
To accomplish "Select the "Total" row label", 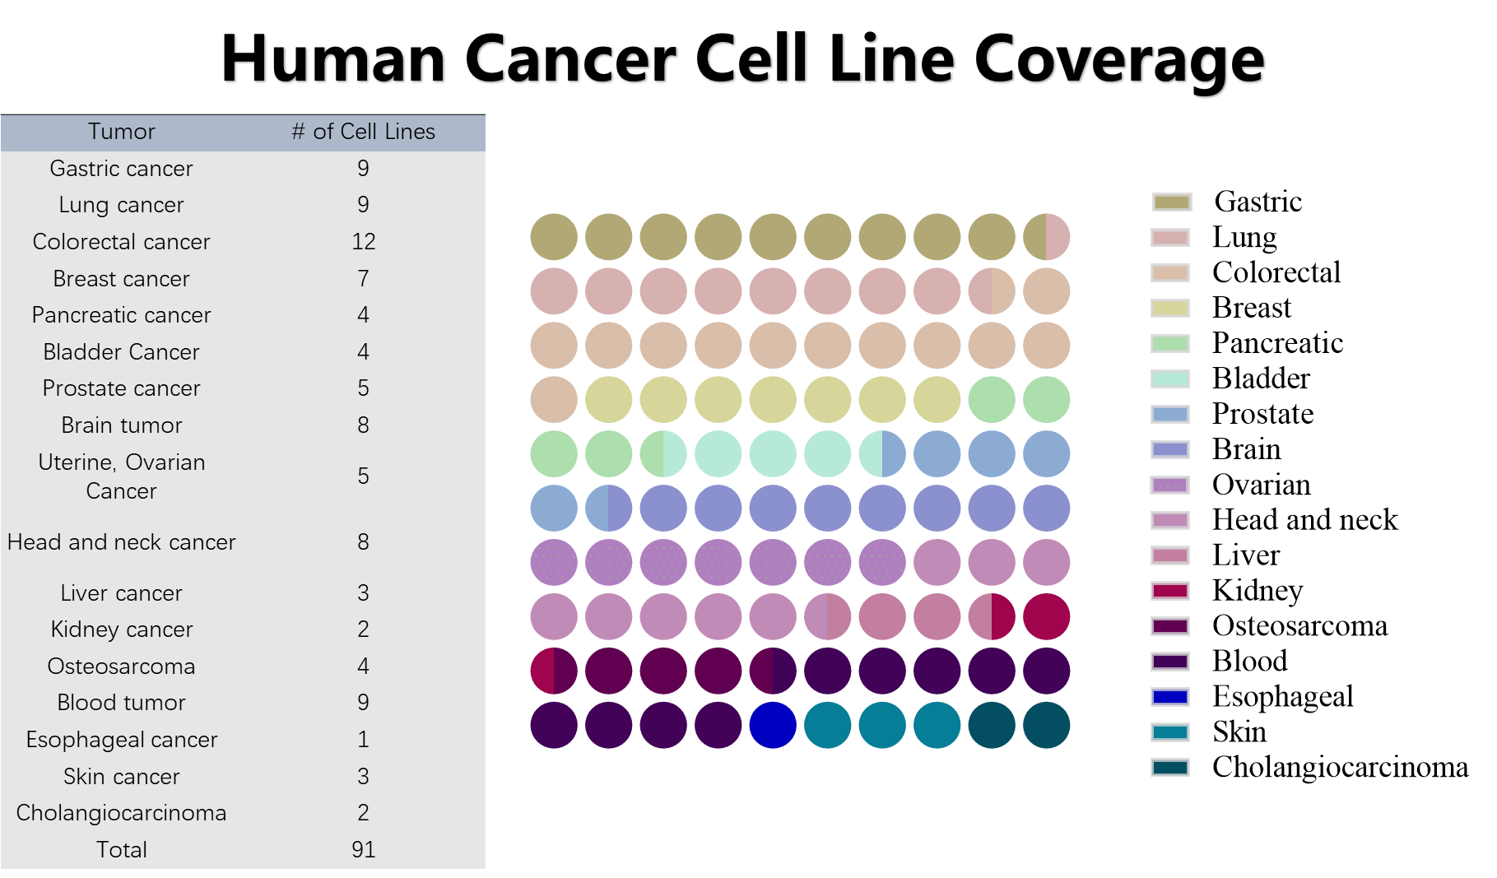I will 122,850.
